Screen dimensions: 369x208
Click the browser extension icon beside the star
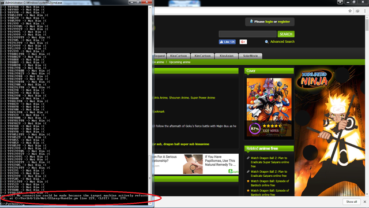(x=357, y=11)
